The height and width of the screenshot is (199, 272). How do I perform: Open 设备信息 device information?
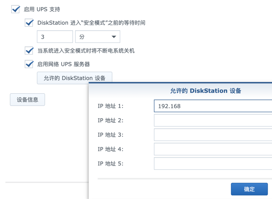coord(28,100)
